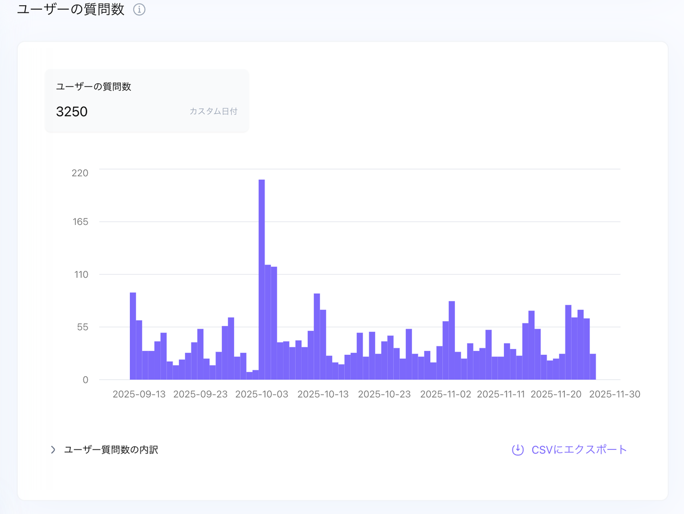Click the 110 y-axis value label

click(81, 275)
